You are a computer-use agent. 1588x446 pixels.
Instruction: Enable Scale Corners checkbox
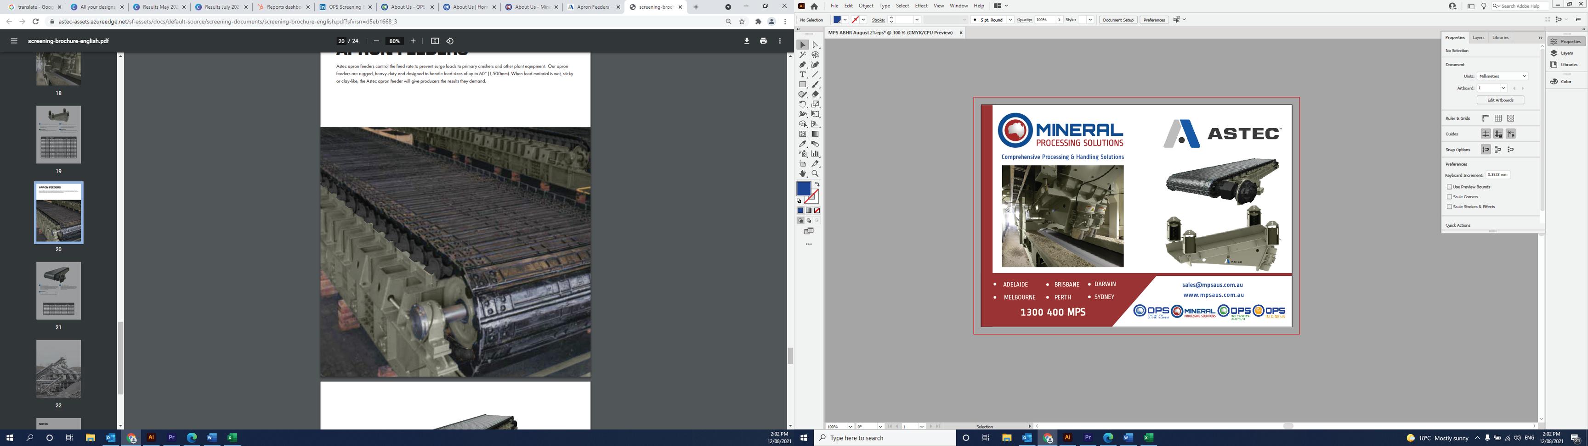tap(1449, 196)
